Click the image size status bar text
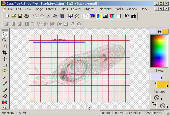Image resolution: width=170 pixels, height=116 pixels. point(131,113)
